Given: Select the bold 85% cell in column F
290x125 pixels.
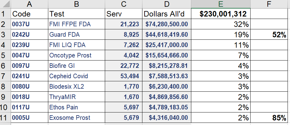Looking at the screenshot, I should [270, 118].
